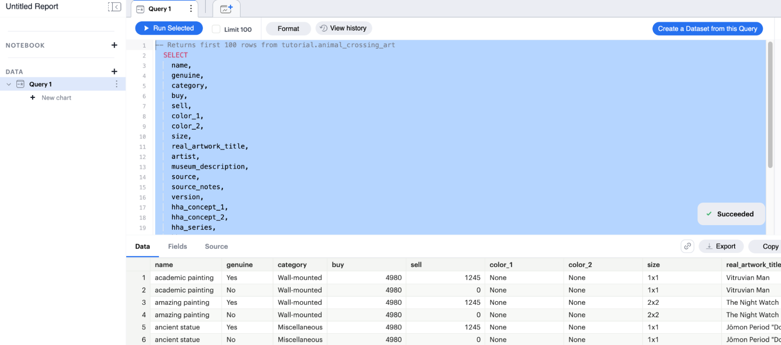Viewport: 781px width, 345px height.
Task: Collapse the left sidebar panel
Action: [x=114, y=7]
